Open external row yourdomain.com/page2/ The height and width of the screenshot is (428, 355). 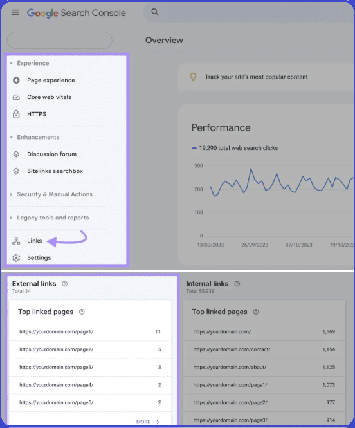point(90,349)
